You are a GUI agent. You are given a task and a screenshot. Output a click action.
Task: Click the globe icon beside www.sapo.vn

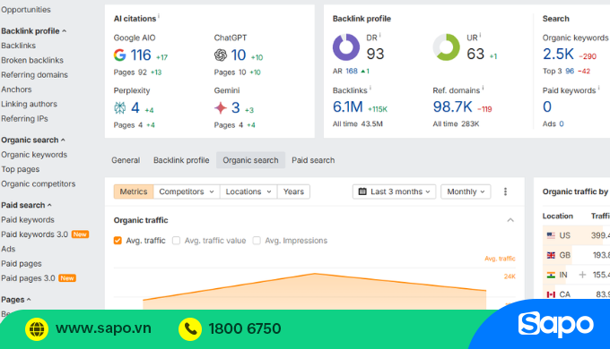click(37, 329)
